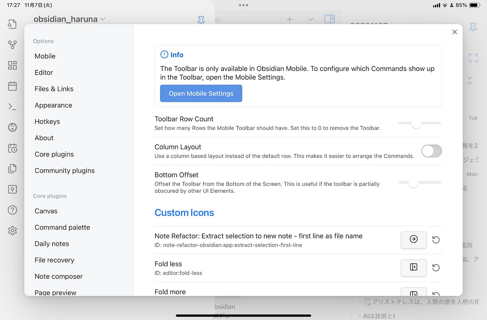The width and height of the screenshot is (487, 320).
Task: Open settings gear icon in left ribbon
Action: [12, 231]
